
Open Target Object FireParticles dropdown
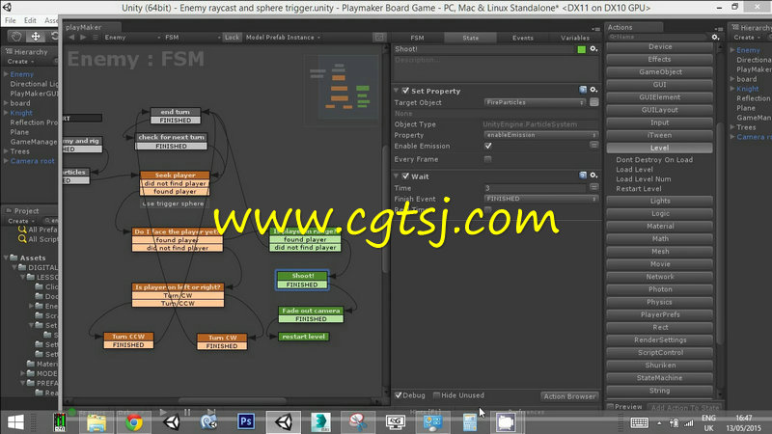[x=535, y=102]
